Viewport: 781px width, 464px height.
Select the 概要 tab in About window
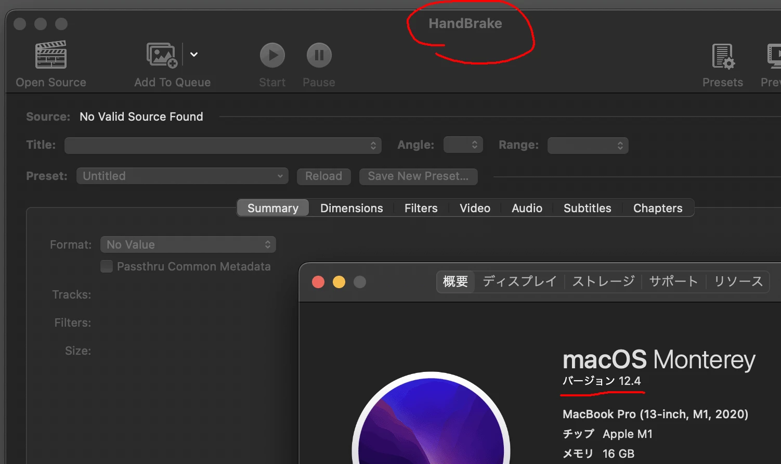(x=455, y=282)
